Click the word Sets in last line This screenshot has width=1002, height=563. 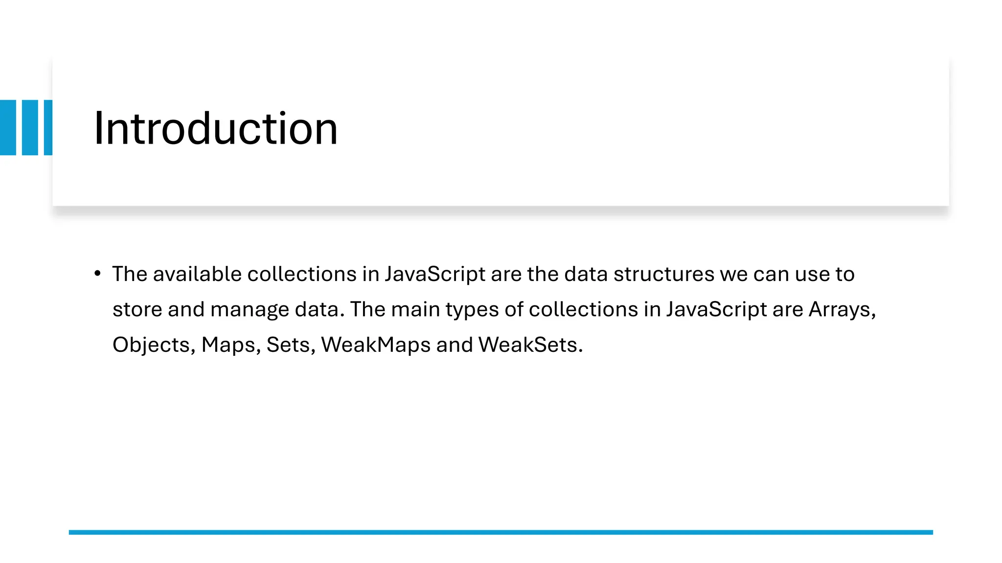[289, 345]
